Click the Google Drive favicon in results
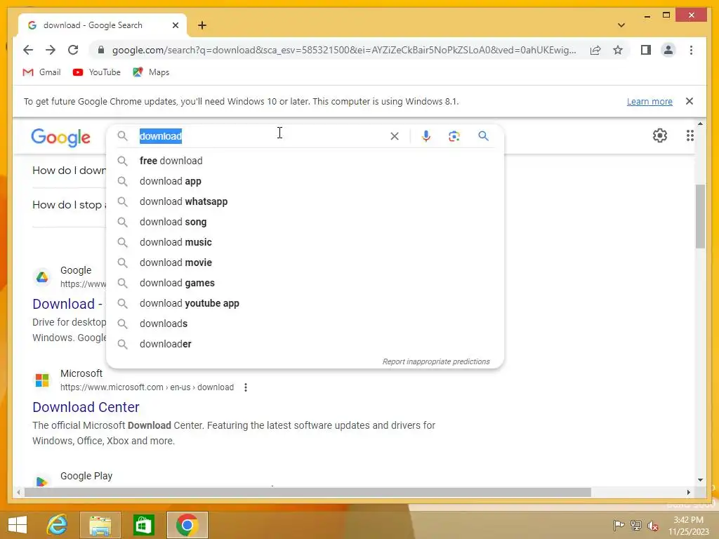 coord(42,277)
